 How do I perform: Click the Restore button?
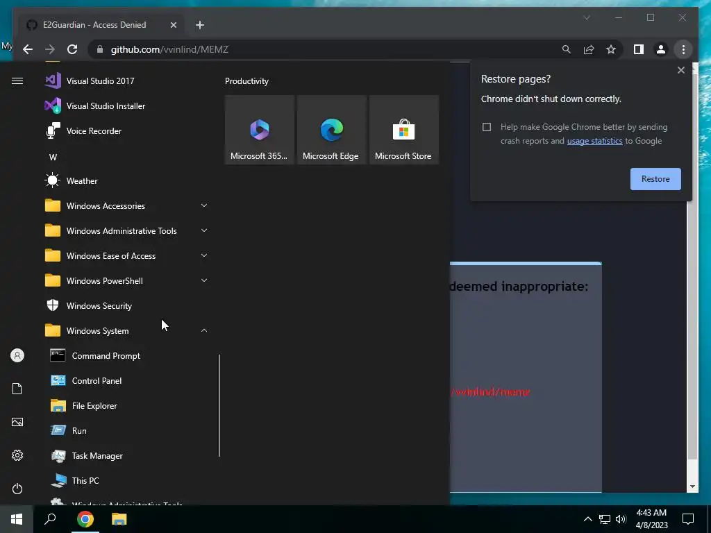(655, 179)
